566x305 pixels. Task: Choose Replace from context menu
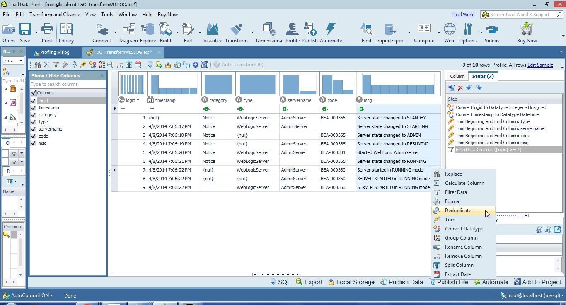pyautogui.click(x=464, y=174)
